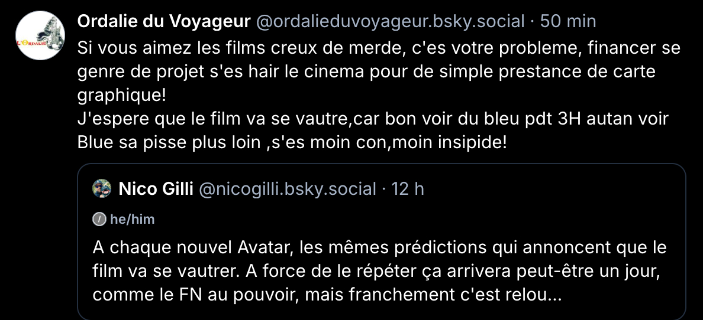Screen dimensions: 703x320
Task: Open the "Ordalie du Voyageur" display name
Action: [164, 22]
